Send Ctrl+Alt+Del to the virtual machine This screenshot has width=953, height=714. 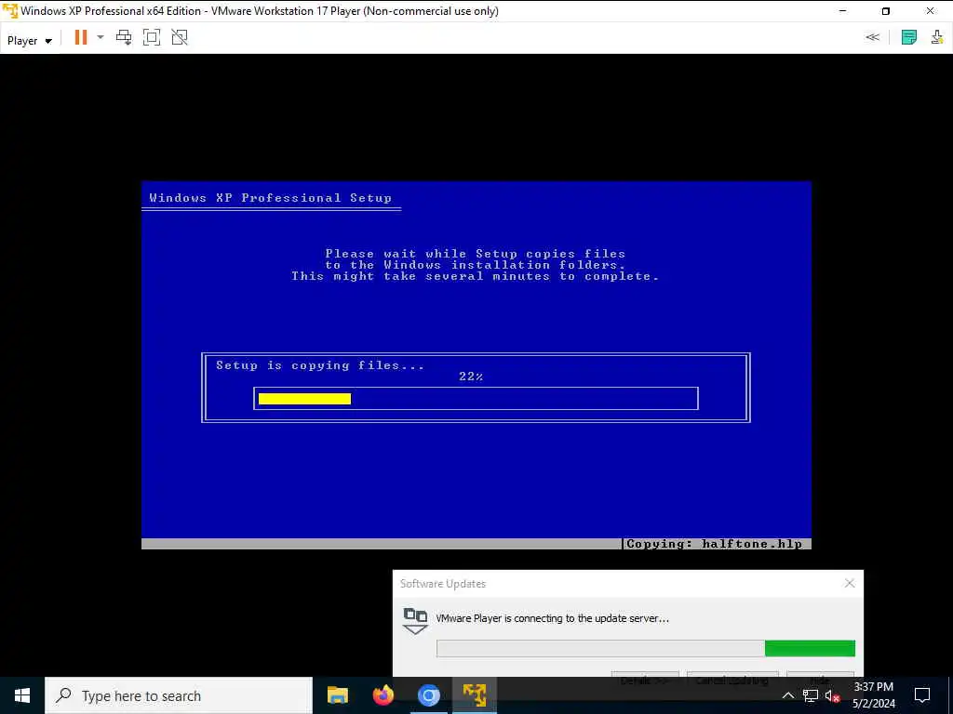[124, 37]
